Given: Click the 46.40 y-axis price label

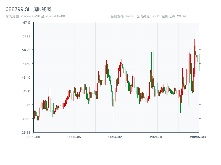Looking at the screenshot, I should coord(27,78).
